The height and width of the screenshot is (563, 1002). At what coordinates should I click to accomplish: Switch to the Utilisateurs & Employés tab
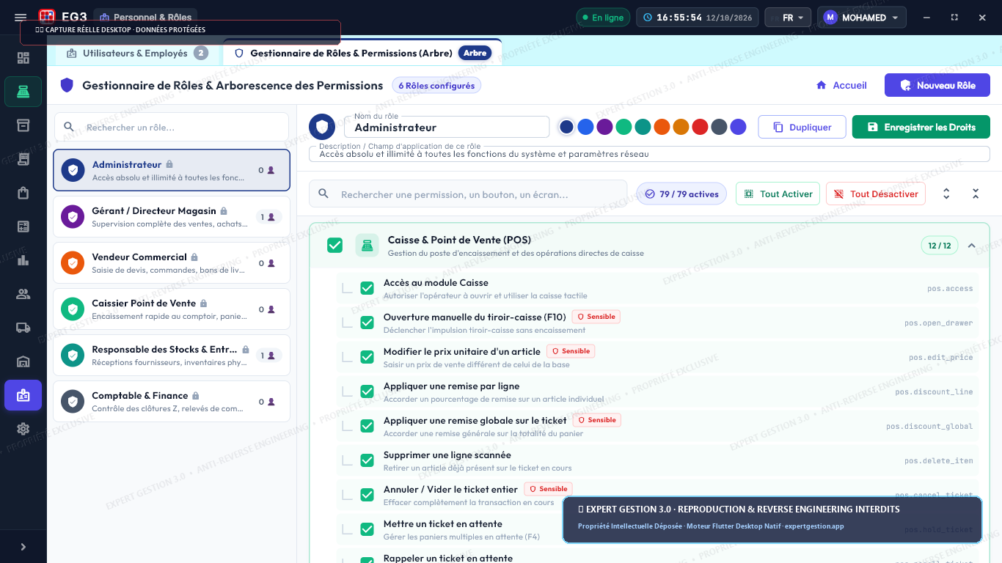[137, 54]
